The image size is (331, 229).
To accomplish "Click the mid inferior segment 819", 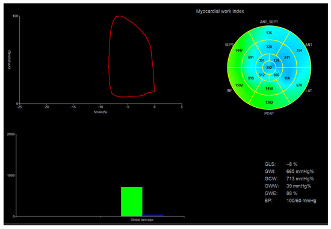I will (251, 78).
